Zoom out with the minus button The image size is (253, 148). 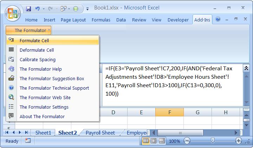pos(187,141)
